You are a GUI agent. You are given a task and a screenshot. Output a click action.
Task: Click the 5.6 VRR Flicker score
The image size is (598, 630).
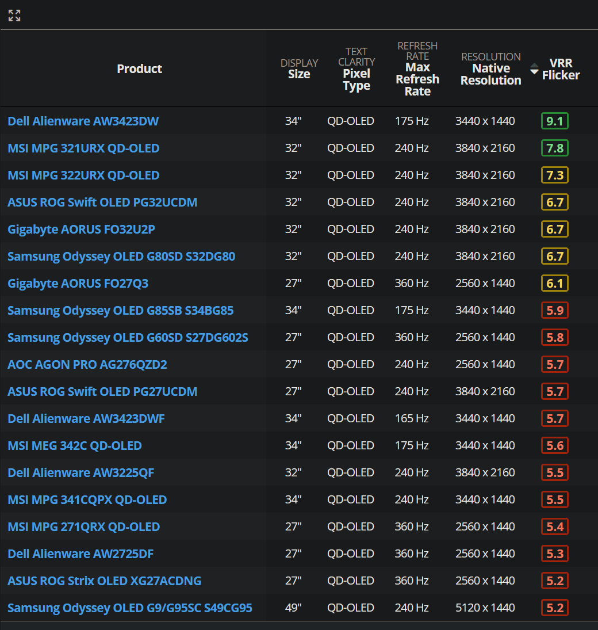tap(555, 445)
